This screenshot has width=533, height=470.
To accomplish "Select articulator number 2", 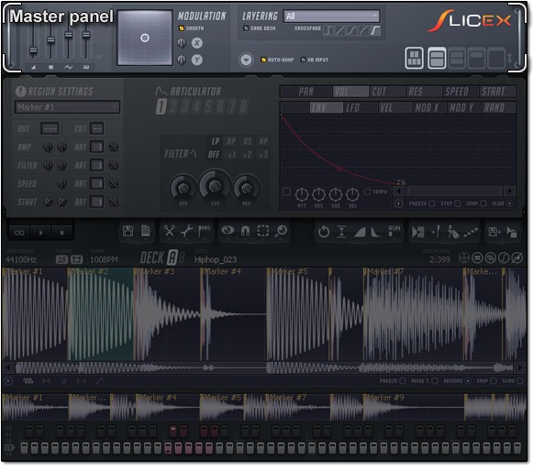I will click(173, 106).
